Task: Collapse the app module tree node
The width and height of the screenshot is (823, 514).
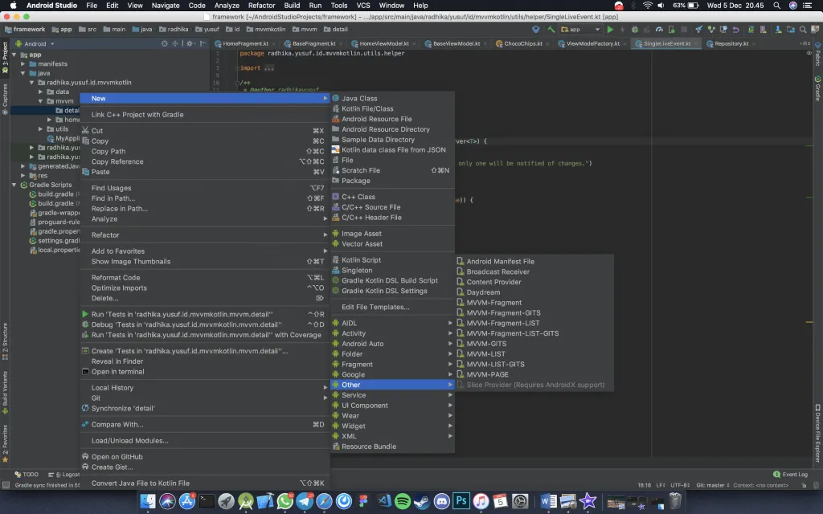Action: click(x=14, y=55)
